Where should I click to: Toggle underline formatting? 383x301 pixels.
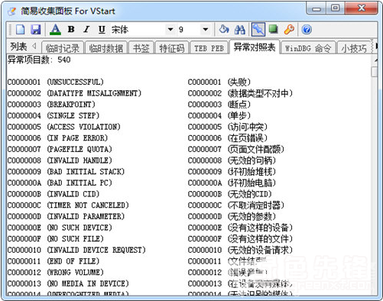102,30
